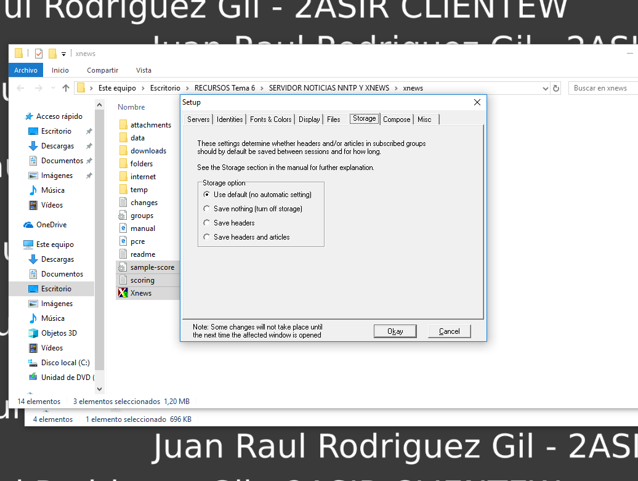638x481 pixels.
Task: Open the Identities tab
Action: pyautogui.click(x=230, y=119)
